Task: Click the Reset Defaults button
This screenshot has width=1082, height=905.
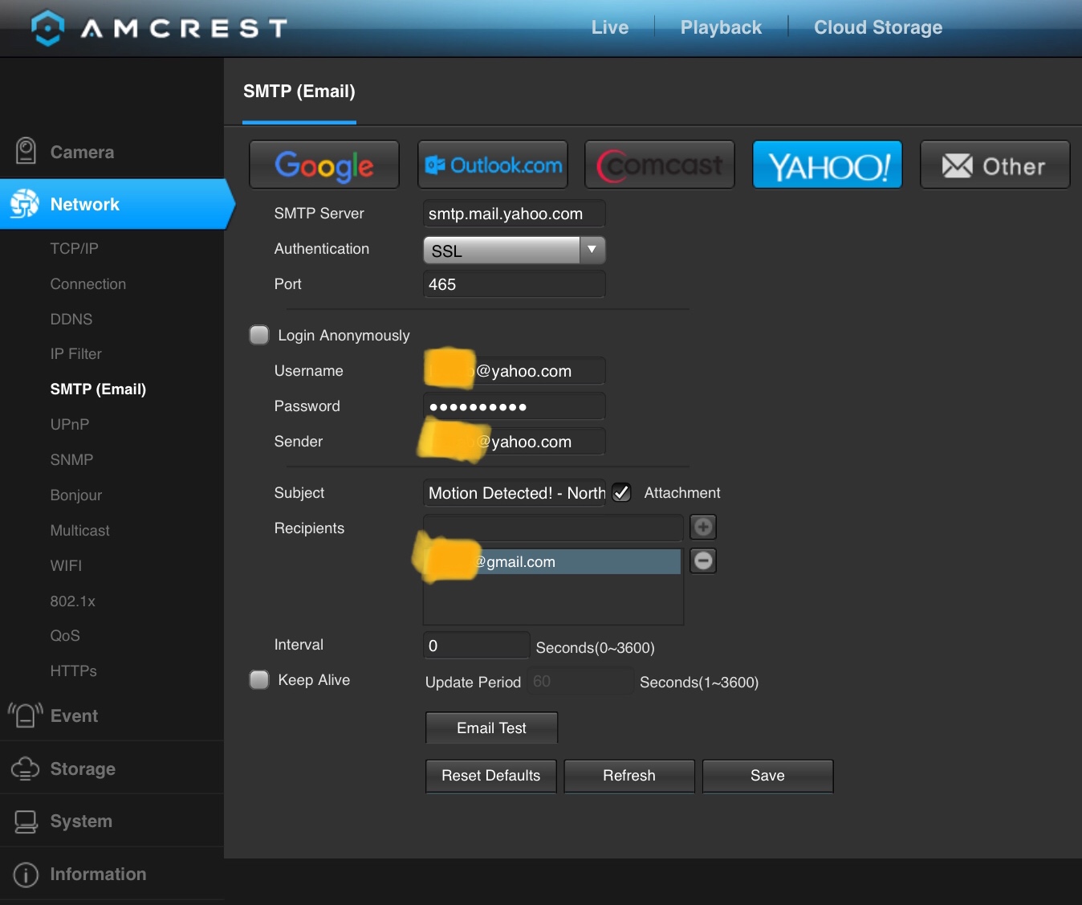Action: pyautogui.click(x=491, y=776)
